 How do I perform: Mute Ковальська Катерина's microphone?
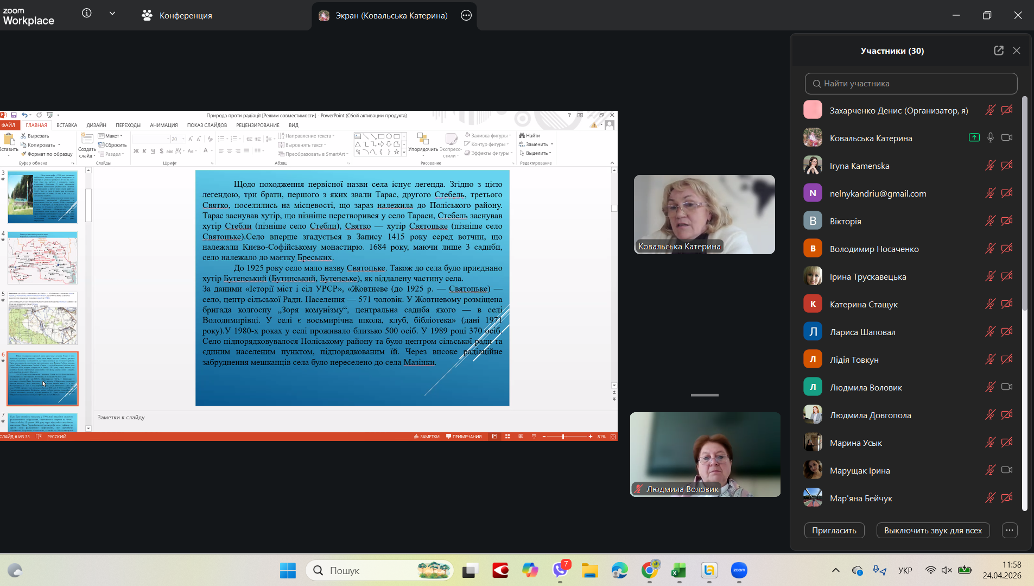click(990, 138)
